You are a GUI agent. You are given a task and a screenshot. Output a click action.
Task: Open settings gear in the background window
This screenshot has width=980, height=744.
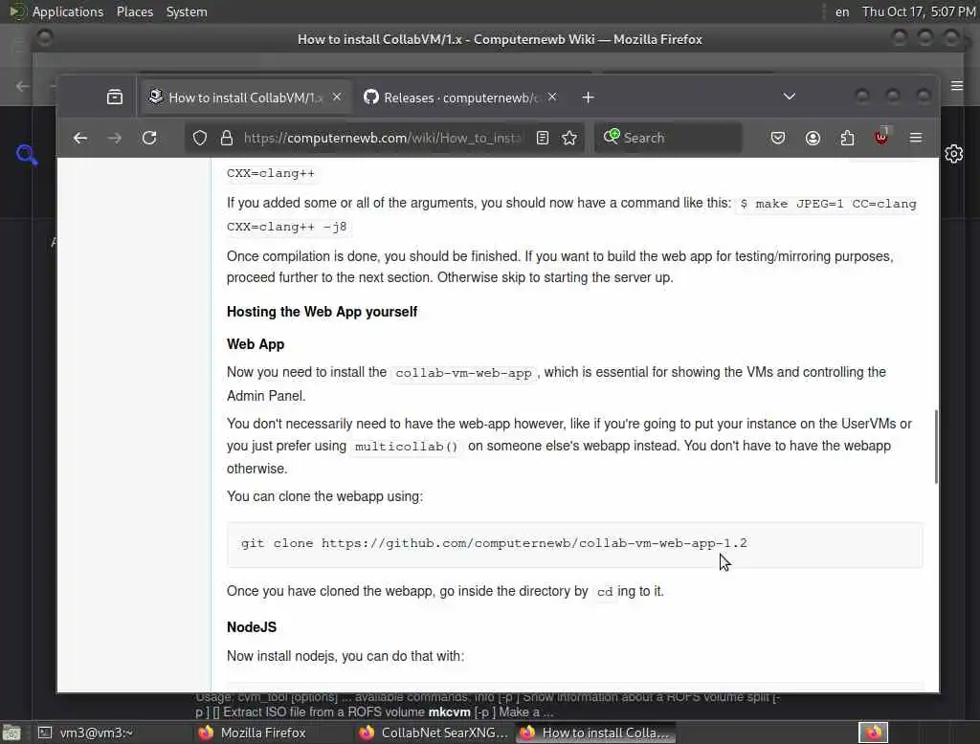click(954, 154)
